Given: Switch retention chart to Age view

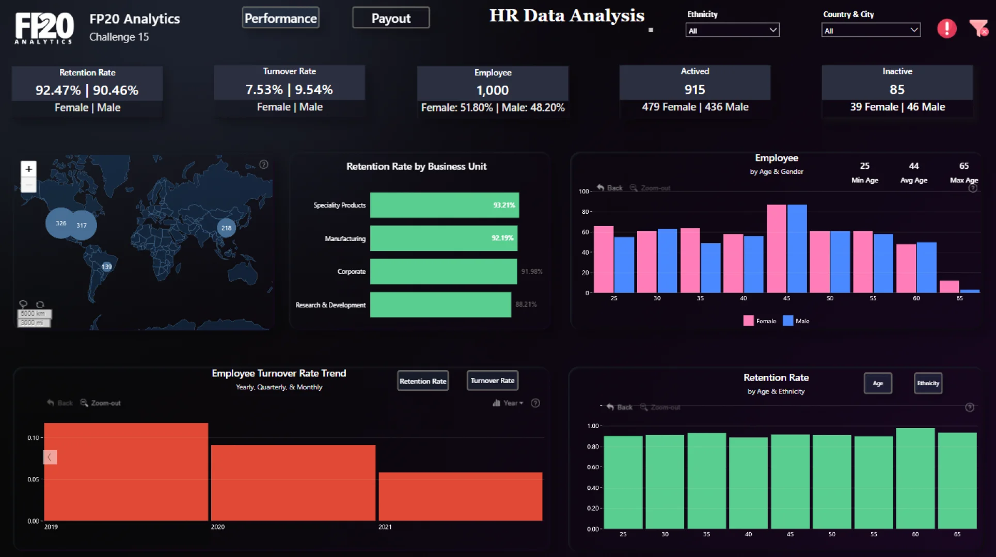Looking at the screenshot, I should [878, 383].
